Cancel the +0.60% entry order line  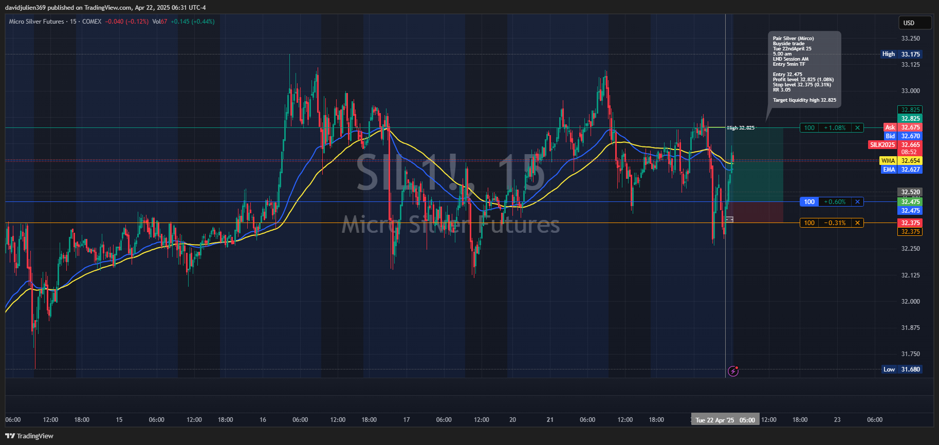[x=857, y=202]
